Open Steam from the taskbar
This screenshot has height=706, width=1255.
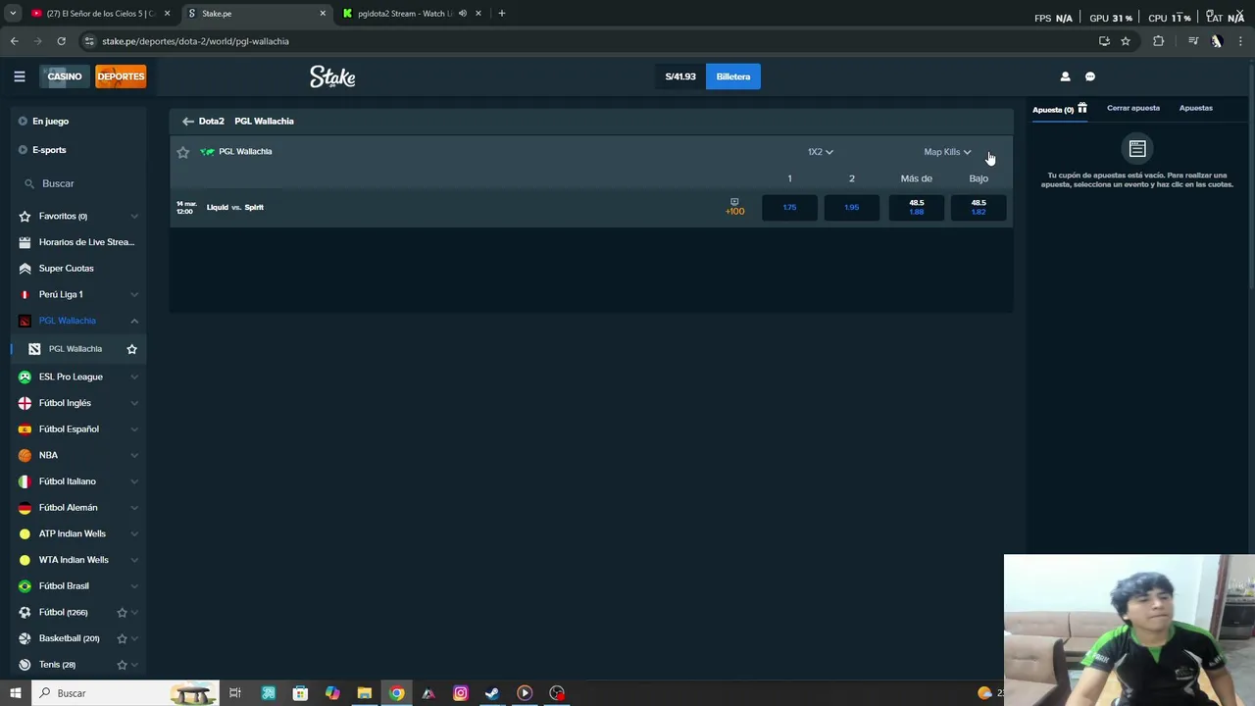point(492,693)
